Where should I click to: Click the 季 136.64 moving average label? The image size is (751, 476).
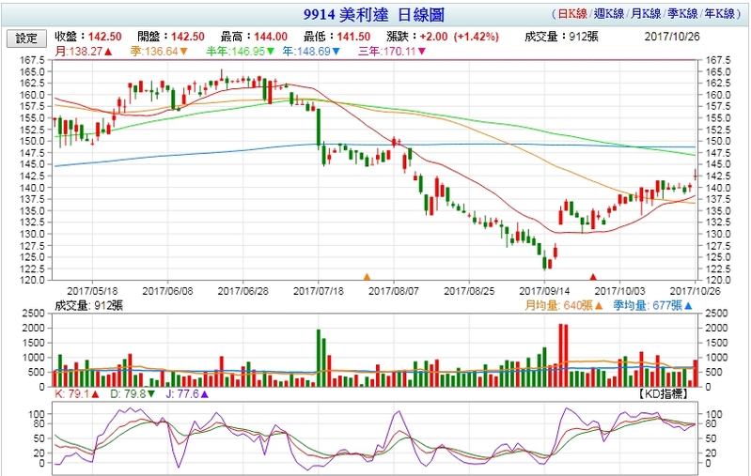click(159, 52)
